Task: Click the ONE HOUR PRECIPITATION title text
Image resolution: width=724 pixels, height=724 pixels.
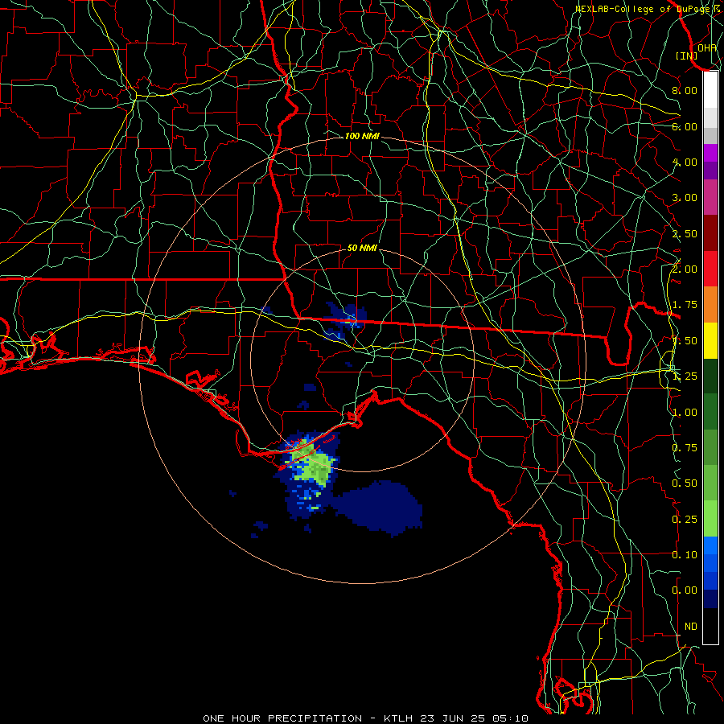Action: click(x=282, y=718)
